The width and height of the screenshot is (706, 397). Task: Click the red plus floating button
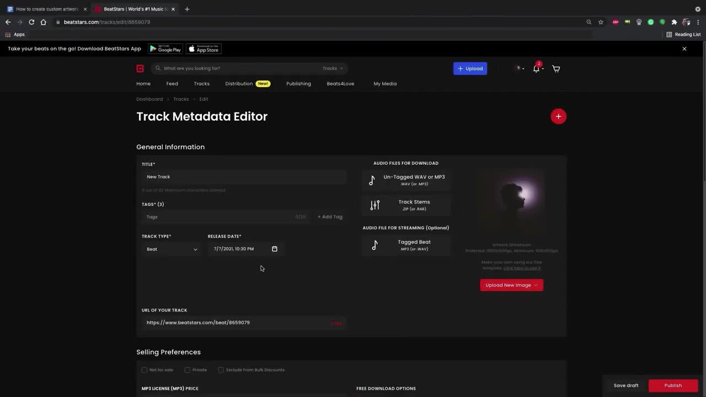(558, 116)
